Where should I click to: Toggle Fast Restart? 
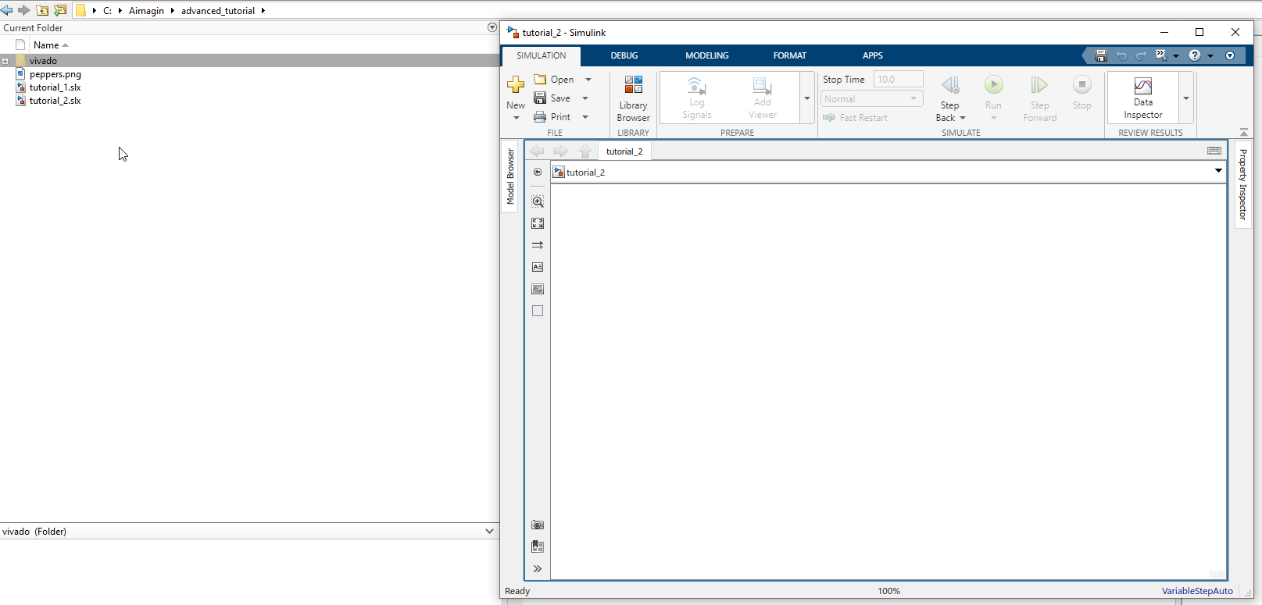(855, 118)
